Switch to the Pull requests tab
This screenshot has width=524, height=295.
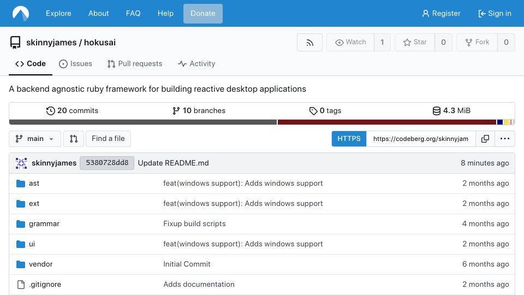135,63
